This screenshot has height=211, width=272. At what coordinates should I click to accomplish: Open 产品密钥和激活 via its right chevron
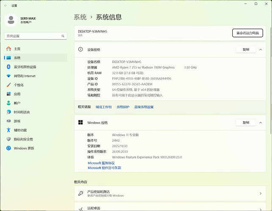coord(260,194)
